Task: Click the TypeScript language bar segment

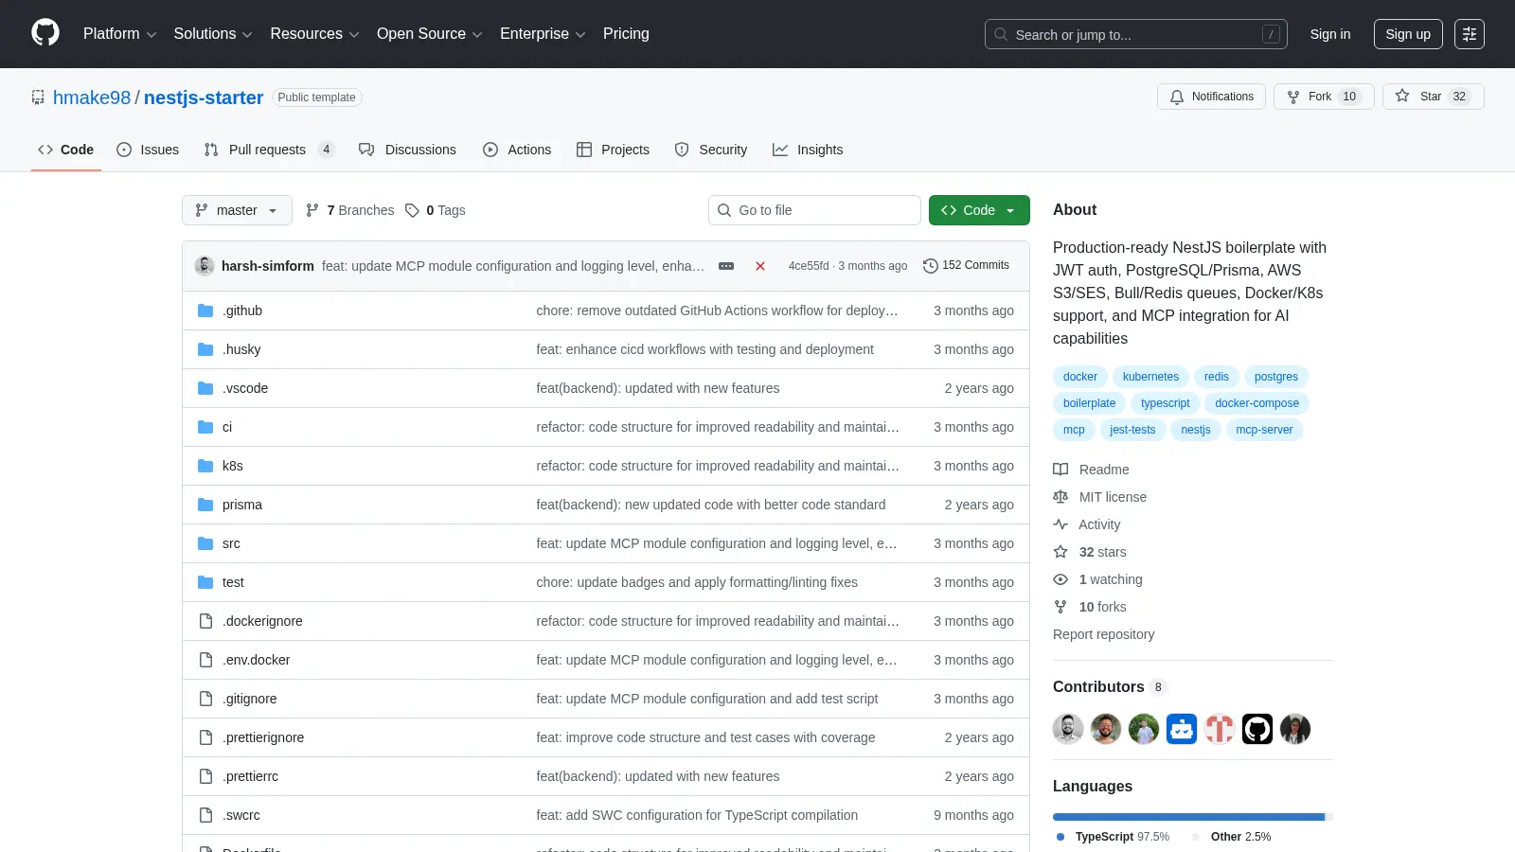Action: [1188, 817]
